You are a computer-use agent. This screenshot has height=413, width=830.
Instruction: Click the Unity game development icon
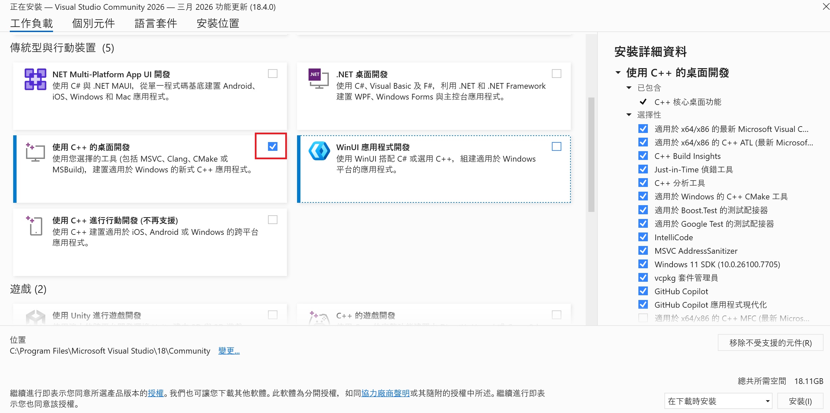[35, 316]
